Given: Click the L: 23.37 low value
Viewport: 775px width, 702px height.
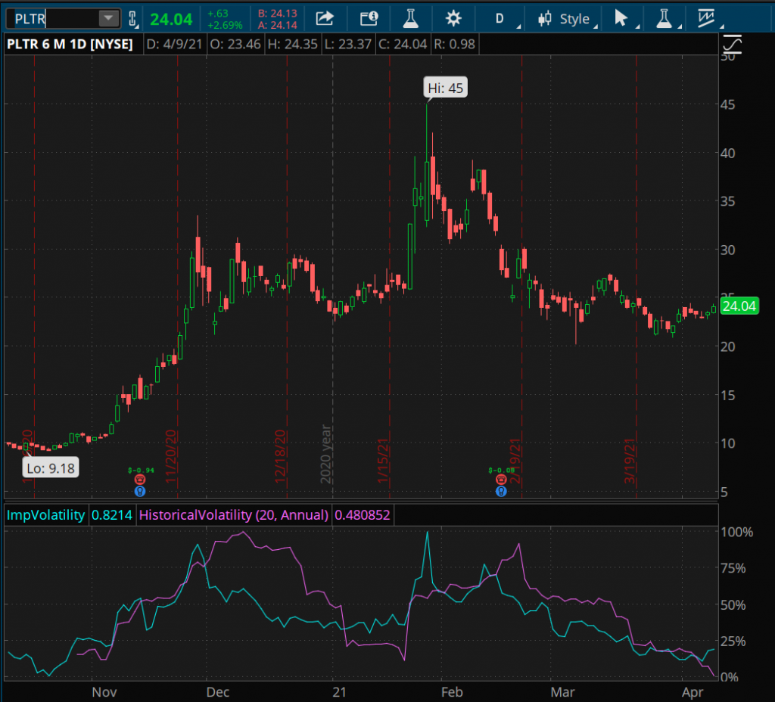Looking at the screenshot, I should (x=348, y=45).
